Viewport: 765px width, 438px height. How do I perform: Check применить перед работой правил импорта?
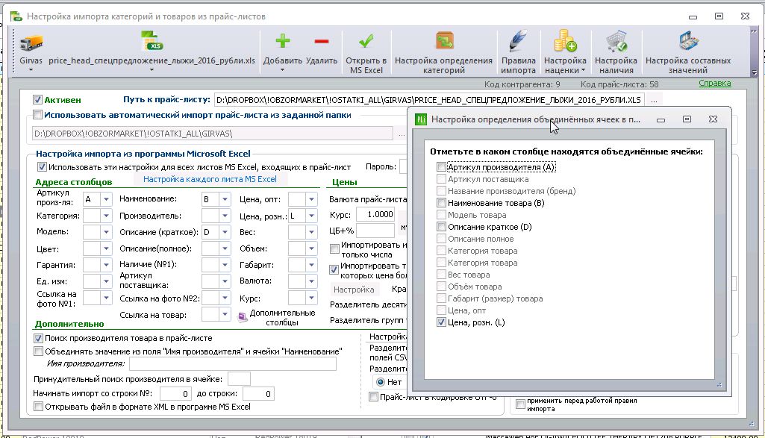click(x=520, y=404)
